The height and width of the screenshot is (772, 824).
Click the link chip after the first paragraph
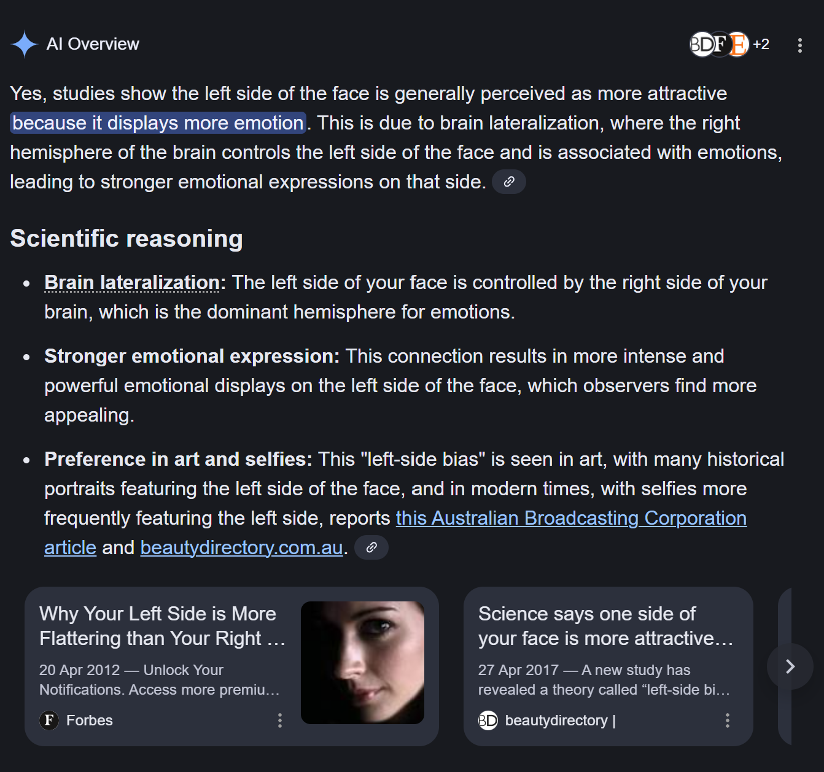(x=508, y=182)
